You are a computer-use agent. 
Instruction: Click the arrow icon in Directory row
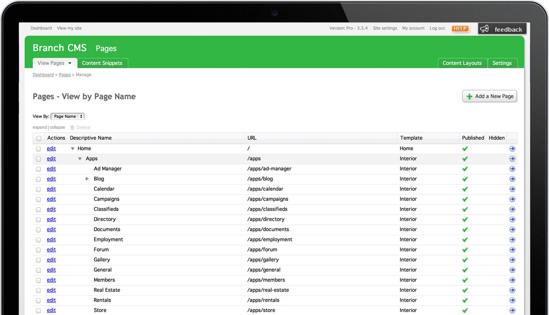512,220
